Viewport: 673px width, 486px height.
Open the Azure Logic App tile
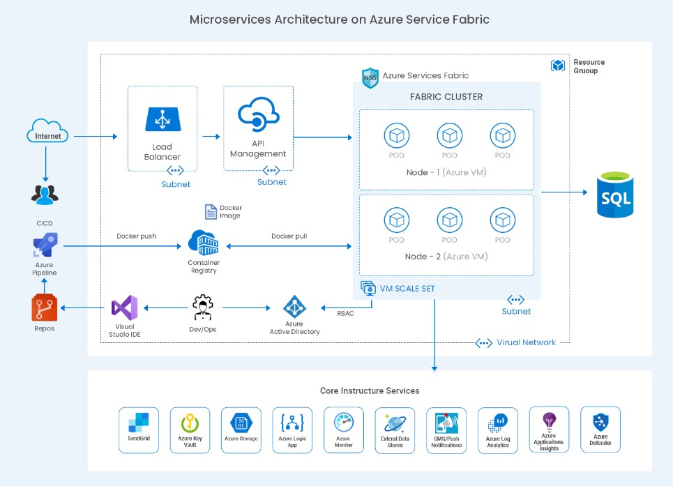point(292,430)
